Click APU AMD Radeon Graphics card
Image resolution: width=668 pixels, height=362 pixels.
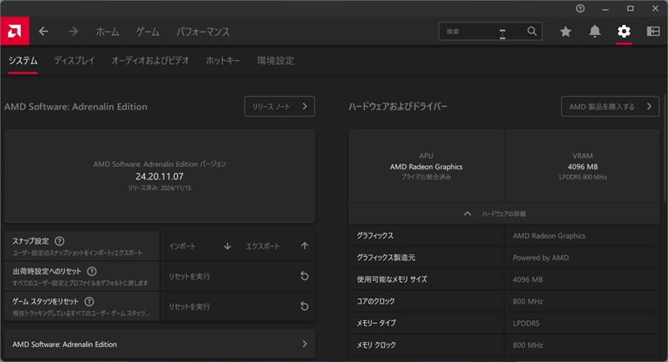pos(427,166)
